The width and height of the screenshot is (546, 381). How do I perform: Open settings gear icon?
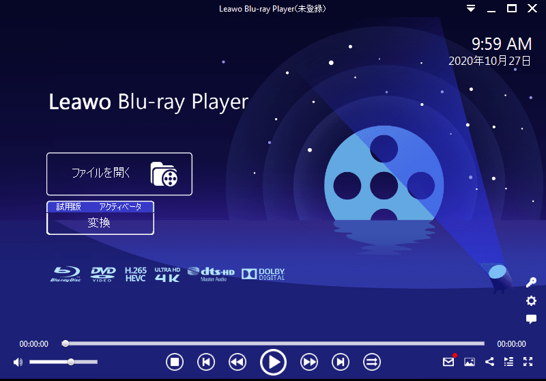(x=531, y=300)
